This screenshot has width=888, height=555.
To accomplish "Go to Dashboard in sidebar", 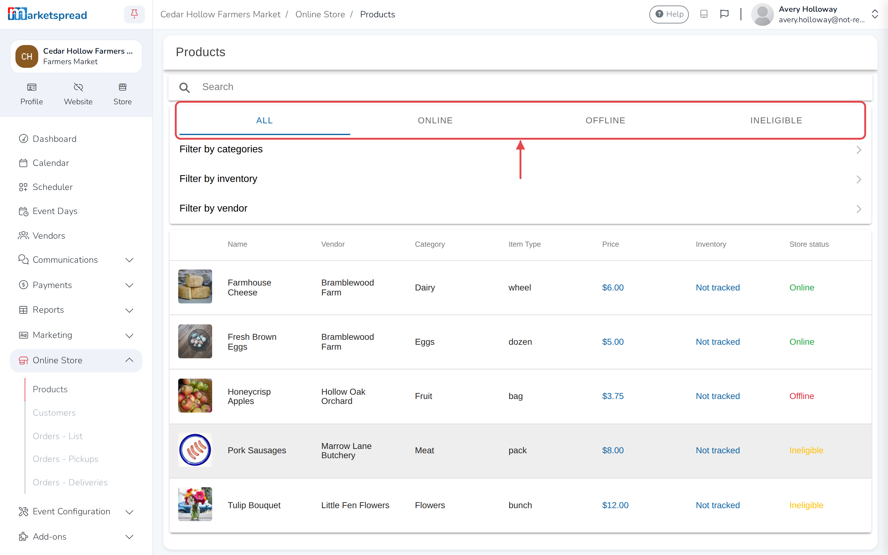I will coord(76,139).
